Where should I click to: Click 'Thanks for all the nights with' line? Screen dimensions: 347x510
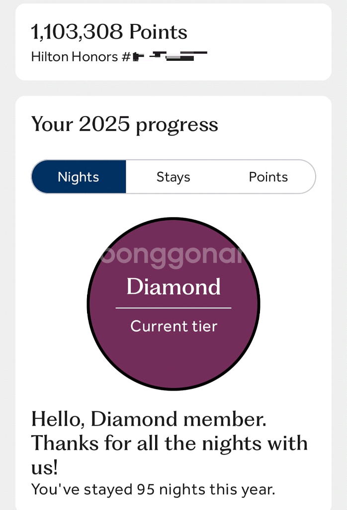tap(169, 443)
